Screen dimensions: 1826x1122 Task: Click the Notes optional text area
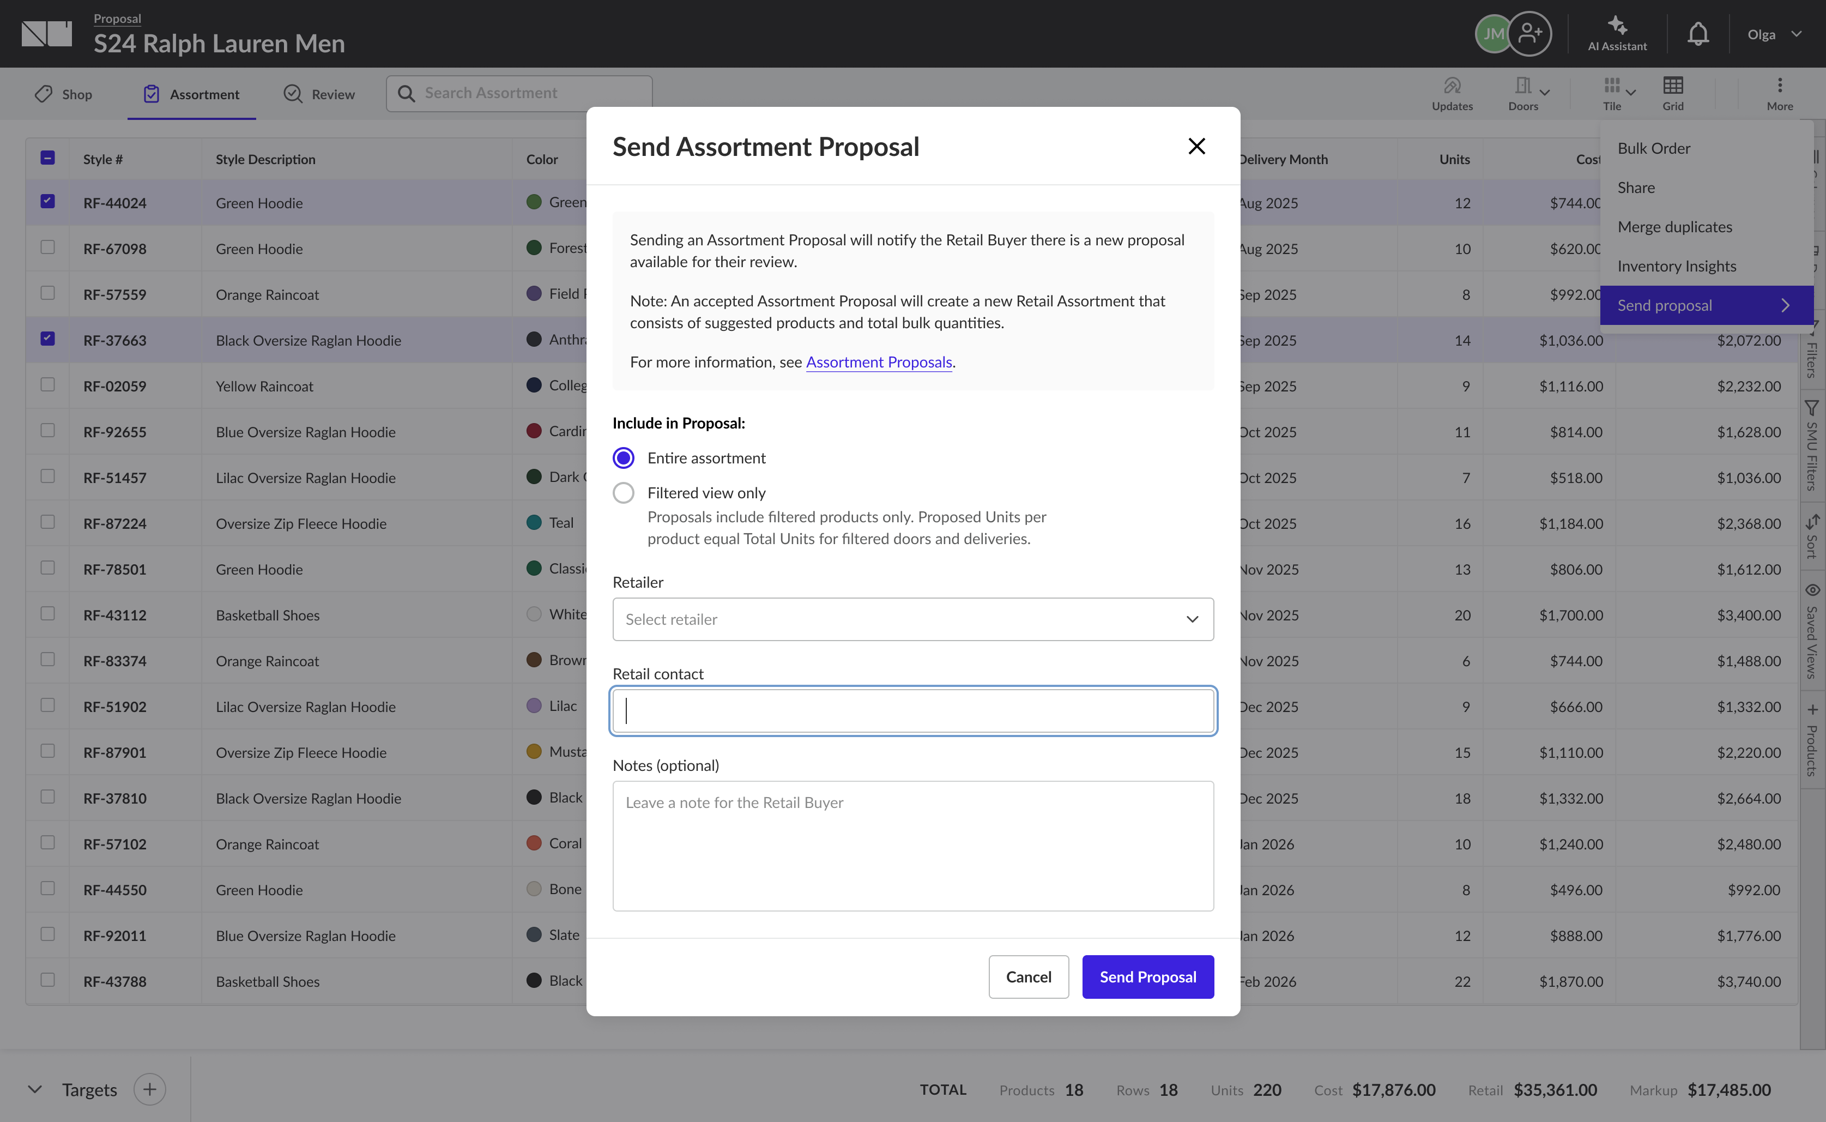click(x=913, y=845)
